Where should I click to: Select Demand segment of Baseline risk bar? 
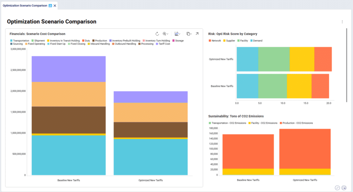click(x=247, y=86)
